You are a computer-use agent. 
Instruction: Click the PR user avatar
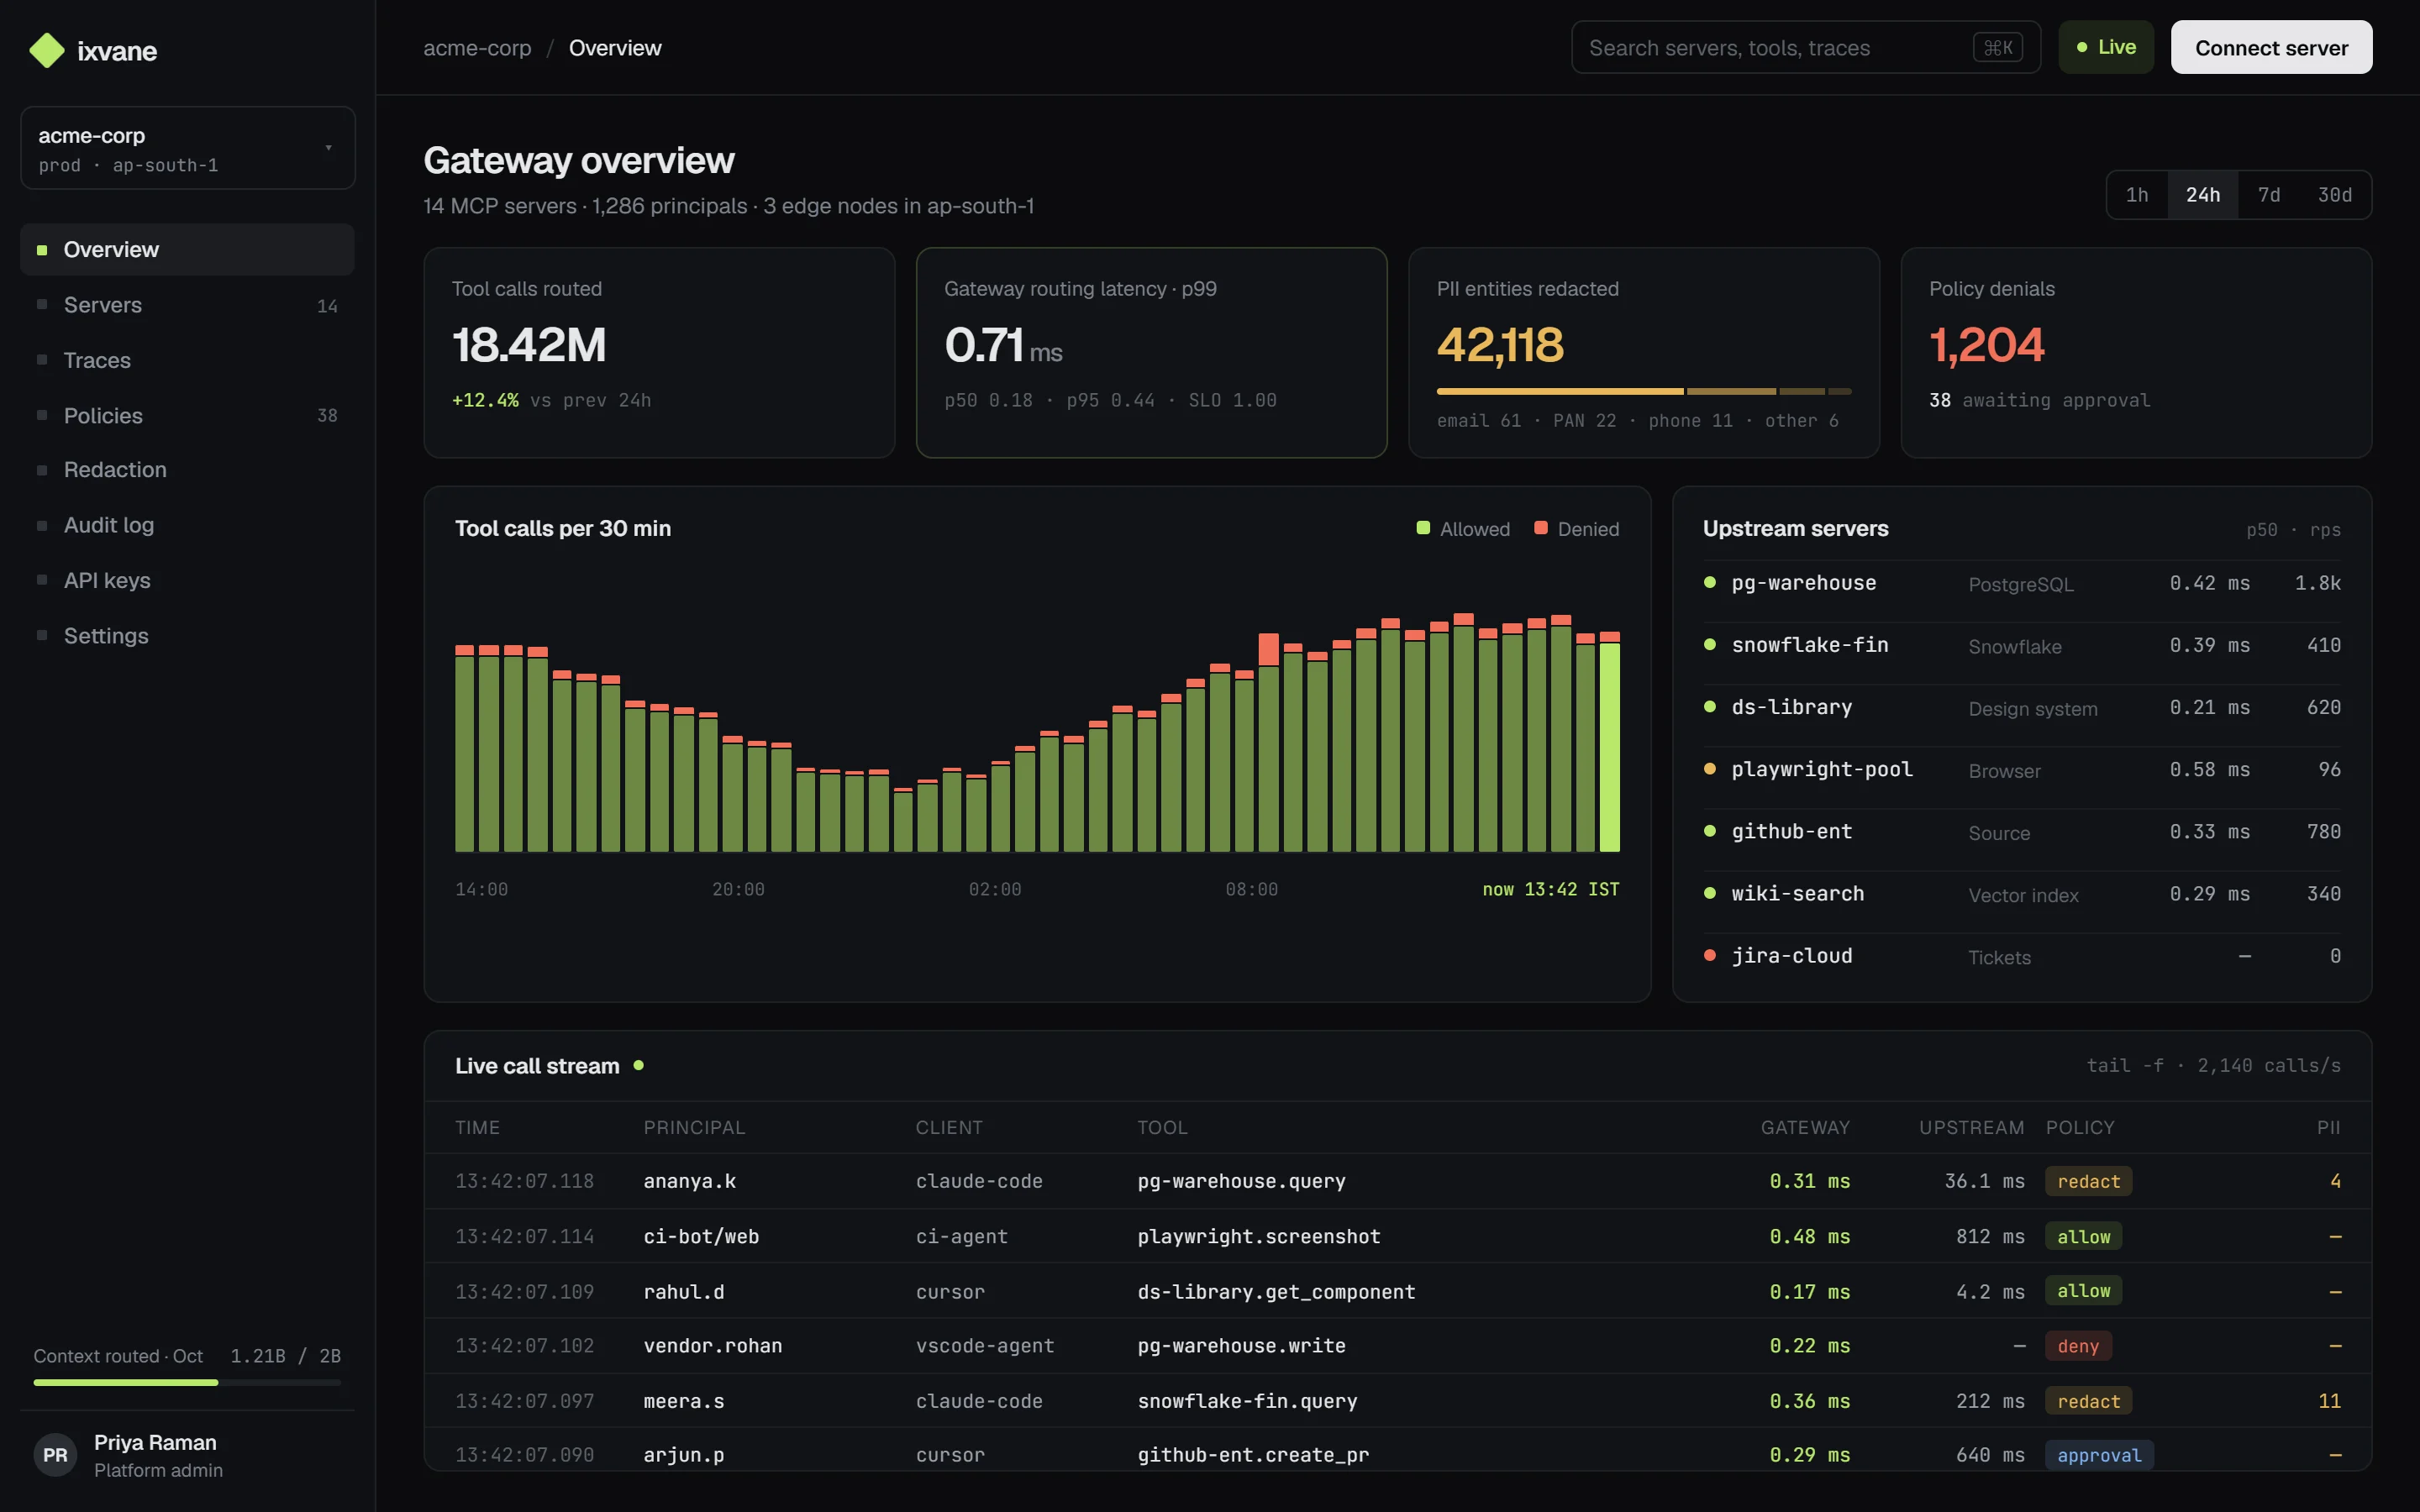pos(55,1455)
